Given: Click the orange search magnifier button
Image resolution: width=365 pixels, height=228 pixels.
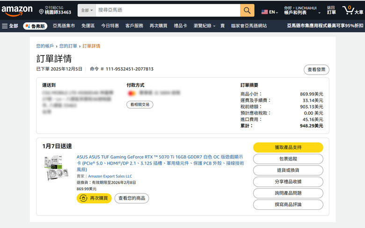Looking at the screenshot, I should tap(247, 10).
